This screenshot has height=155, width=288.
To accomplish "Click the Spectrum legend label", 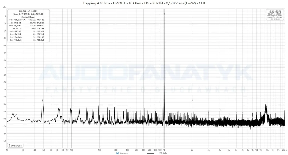I will (x=123, y=153).
